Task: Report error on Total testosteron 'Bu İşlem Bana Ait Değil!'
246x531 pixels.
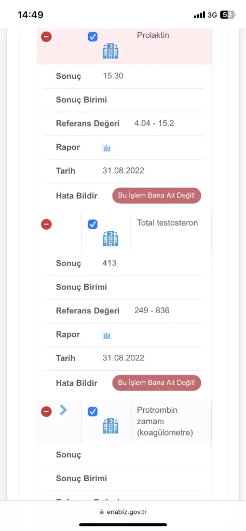Action: point(157,383)
